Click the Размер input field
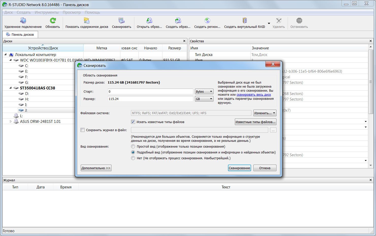 [x=150, y=99]
